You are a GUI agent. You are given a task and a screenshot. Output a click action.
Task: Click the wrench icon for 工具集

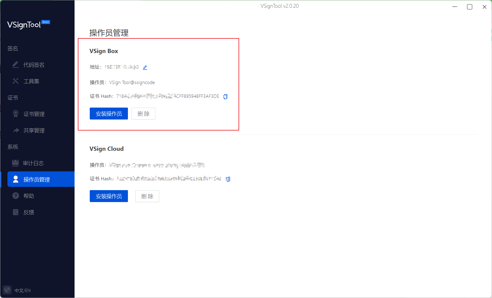point(15,81)
